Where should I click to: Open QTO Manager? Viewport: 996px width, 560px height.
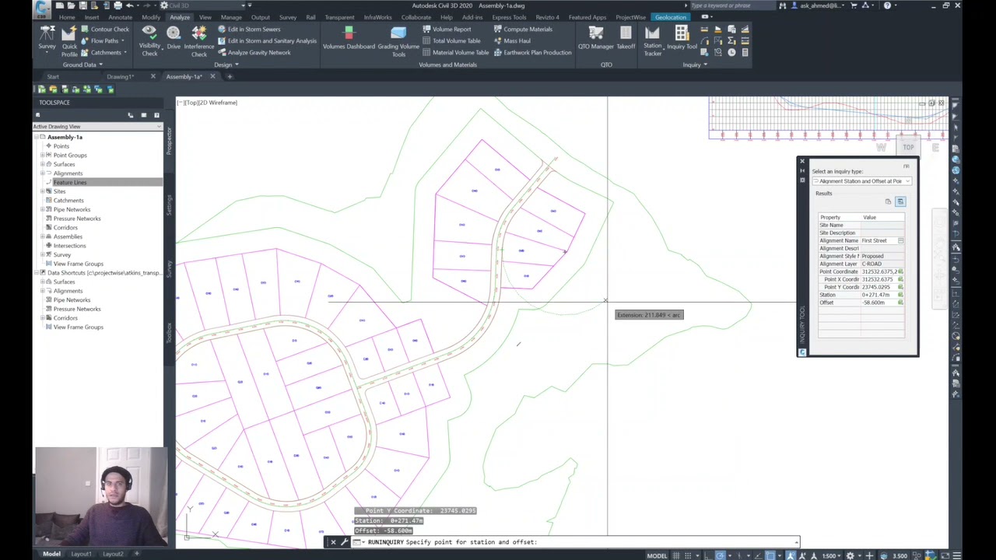click(596, 38)
